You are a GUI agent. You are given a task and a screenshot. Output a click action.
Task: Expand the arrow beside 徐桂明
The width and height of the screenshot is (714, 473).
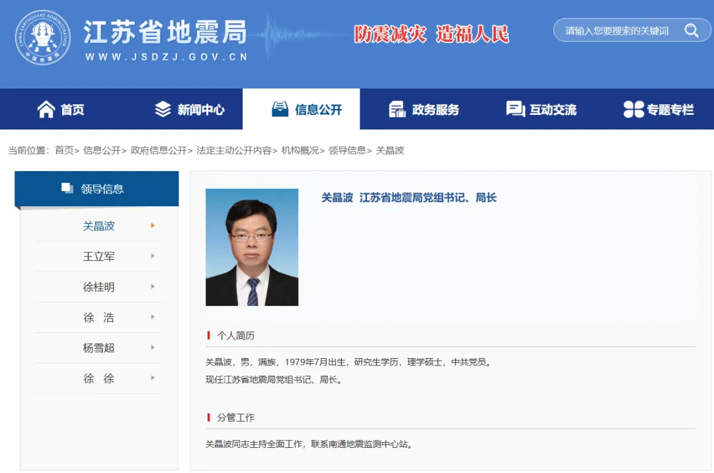click(x=153, y=287)
